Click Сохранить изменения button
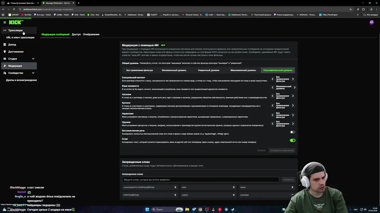The width and height of the screenshot is (380, 213). pos(282,151)
